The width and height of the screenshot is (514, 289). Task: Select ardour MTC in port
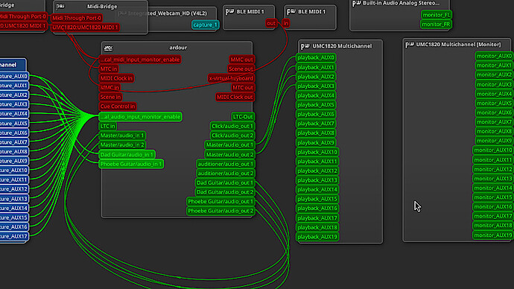(x=109, y=69)
